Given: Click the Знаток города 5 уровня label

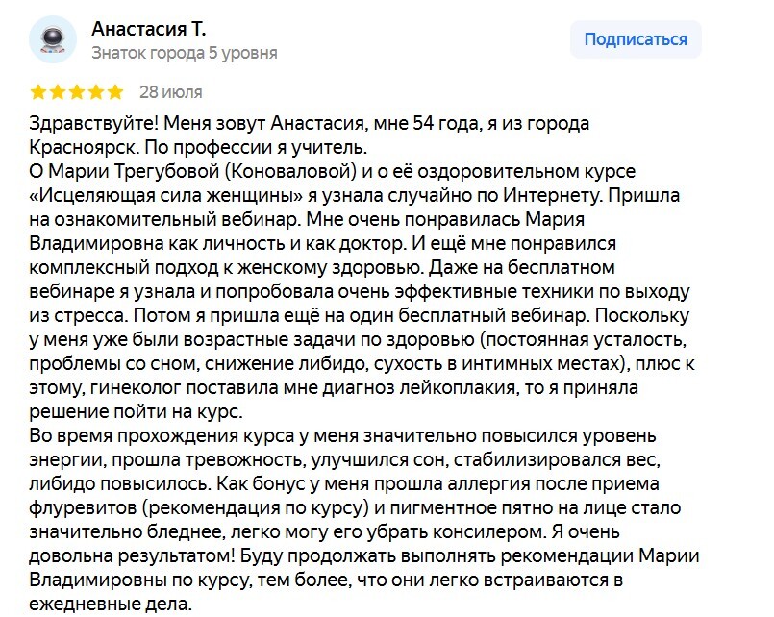Looking at the screenshot, I should pos(184,53).
